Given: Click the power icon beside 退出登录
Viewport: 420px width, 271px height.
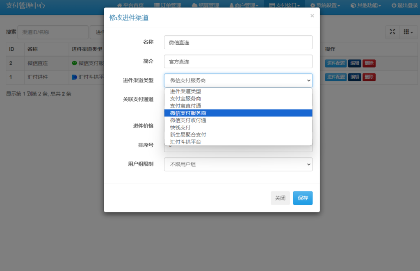Looking at the screenshot, I should 395,5.
